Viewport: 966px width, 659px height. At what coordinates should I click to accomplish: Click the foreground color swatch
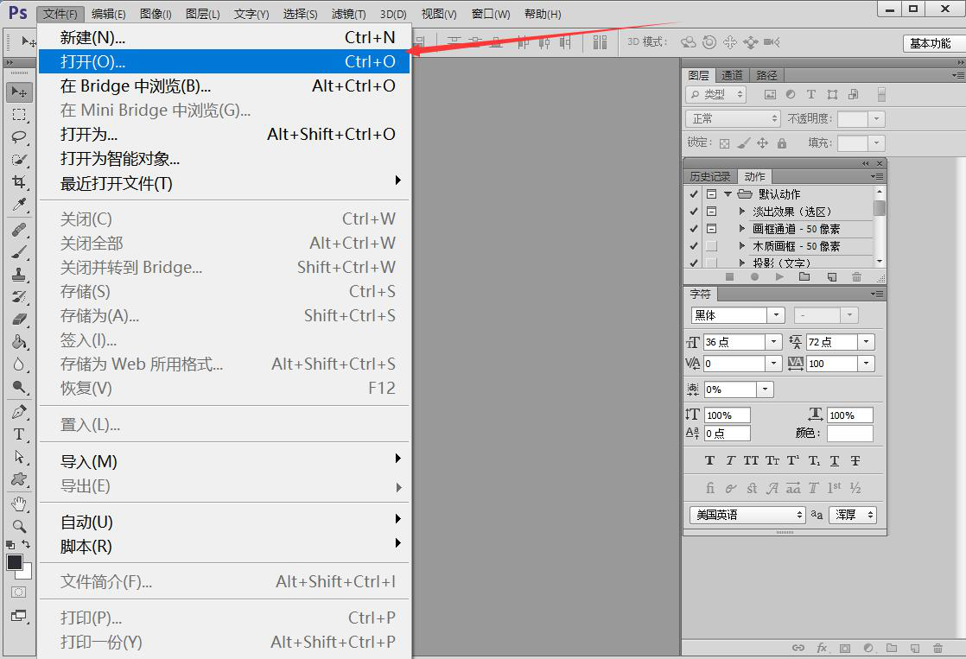click(x=14, y=562)
